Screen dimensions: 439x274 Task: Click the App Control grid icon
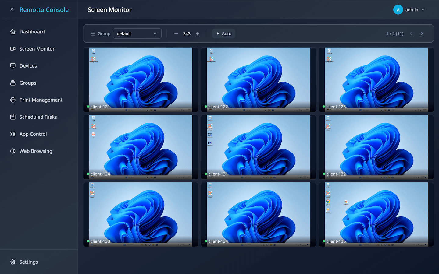tap(13, 134)
